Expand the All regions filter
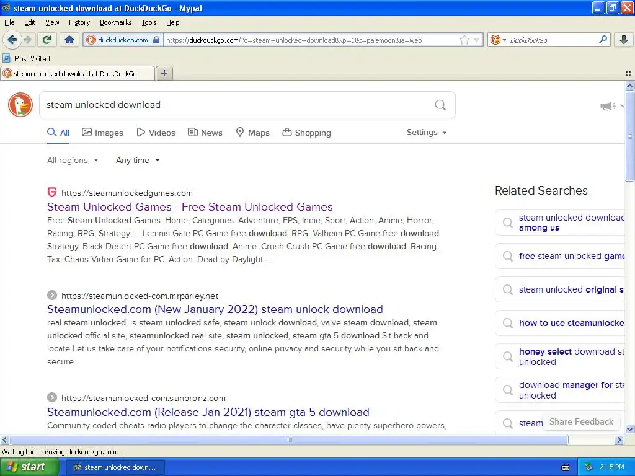 point(73,161)
